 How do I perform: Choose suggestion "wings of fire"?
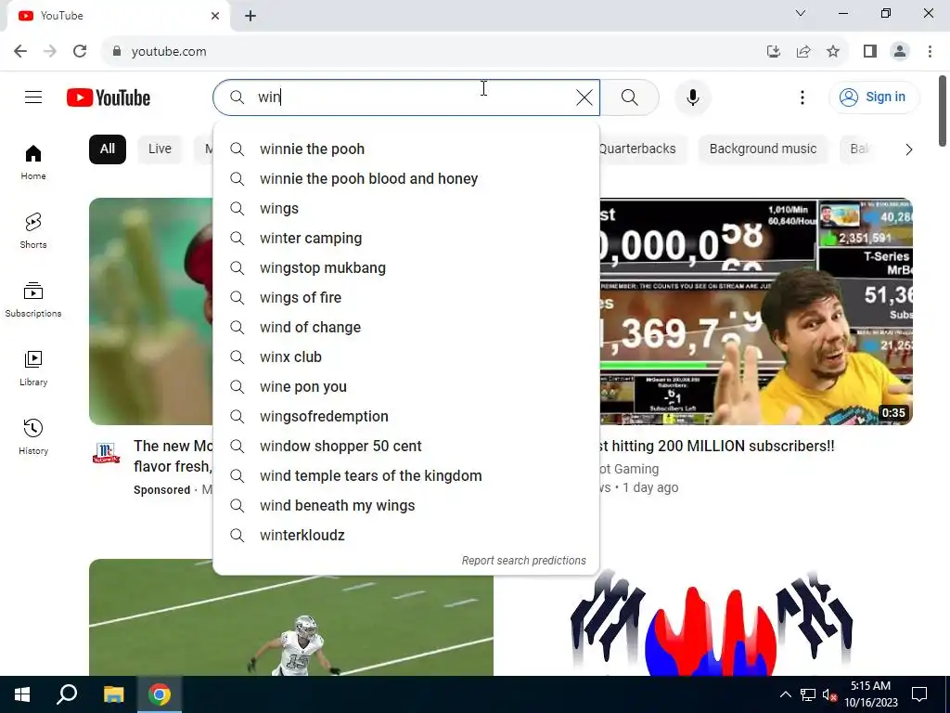pyautogui.click(x=406, y=298)
